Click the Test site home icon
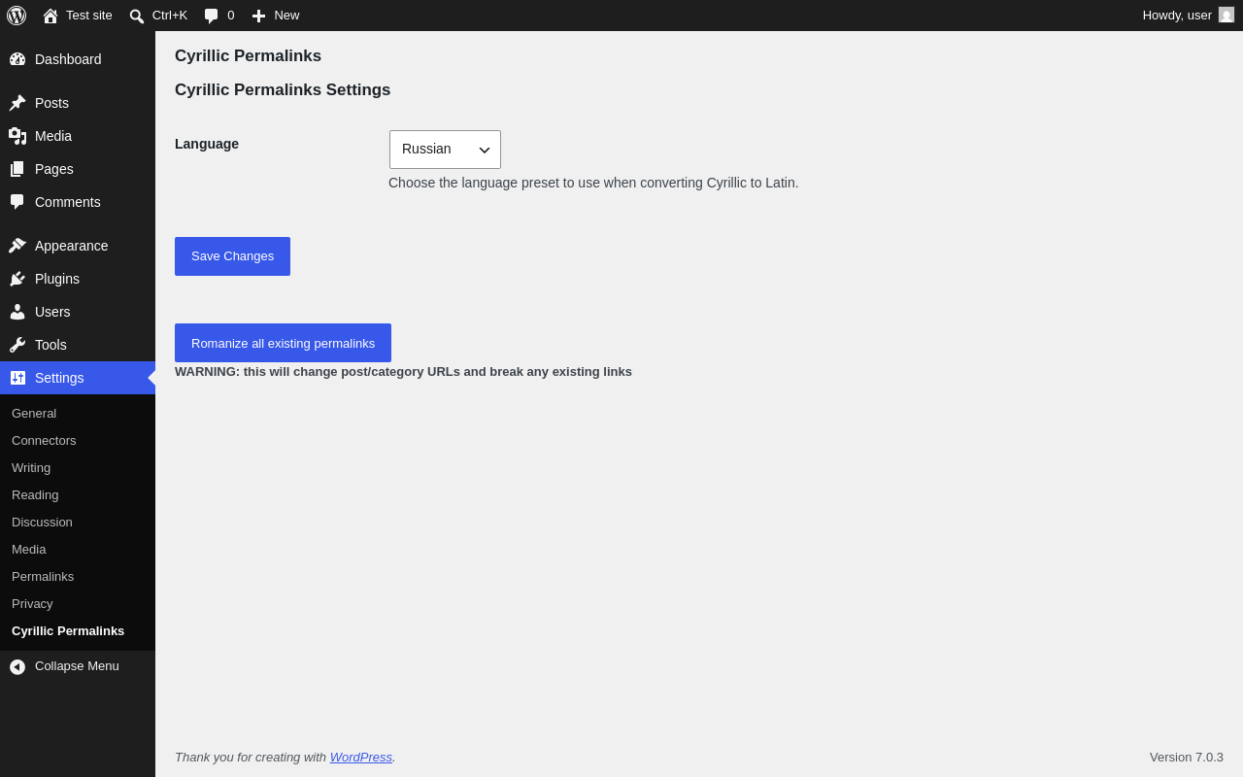 pos(50,16)
